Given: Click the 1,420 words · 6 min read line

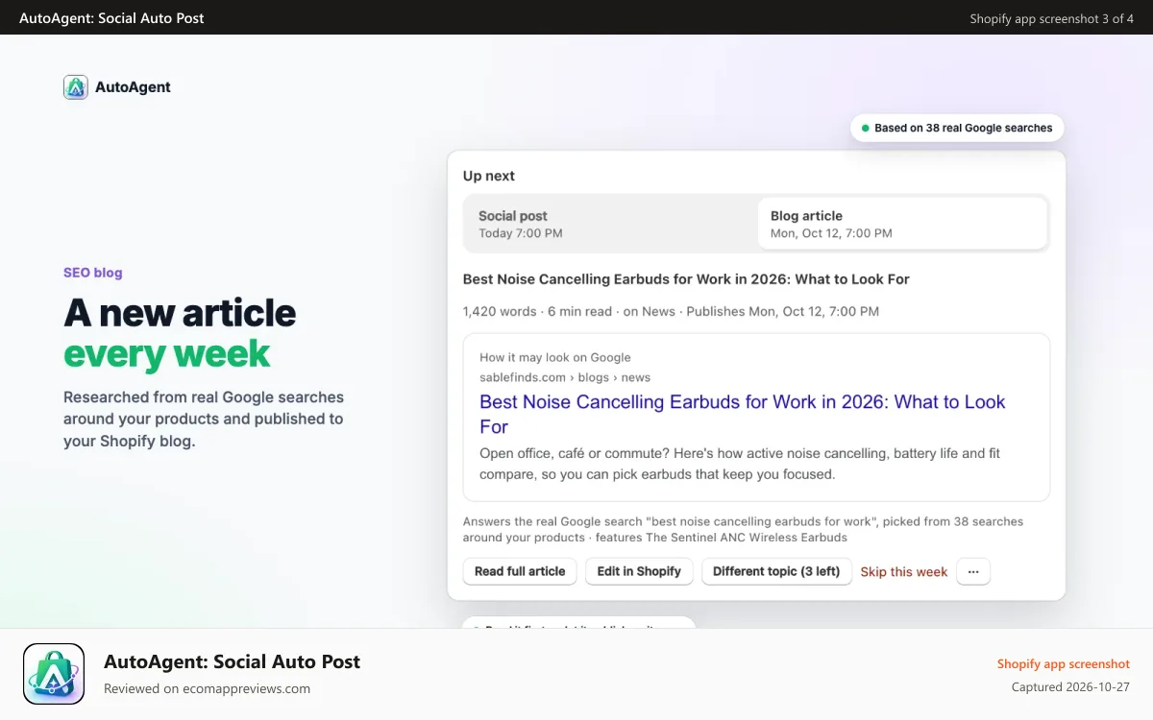Looking at the screenshot, I should (671, 311).
